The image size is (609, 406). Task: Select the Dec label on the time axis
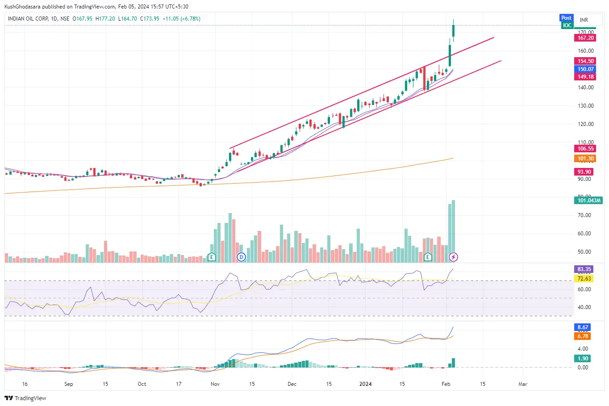(x=292, y=384)
